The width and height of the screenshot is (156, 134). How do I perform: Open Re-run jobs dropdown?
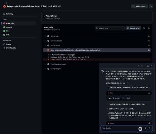tap(140, 7)
